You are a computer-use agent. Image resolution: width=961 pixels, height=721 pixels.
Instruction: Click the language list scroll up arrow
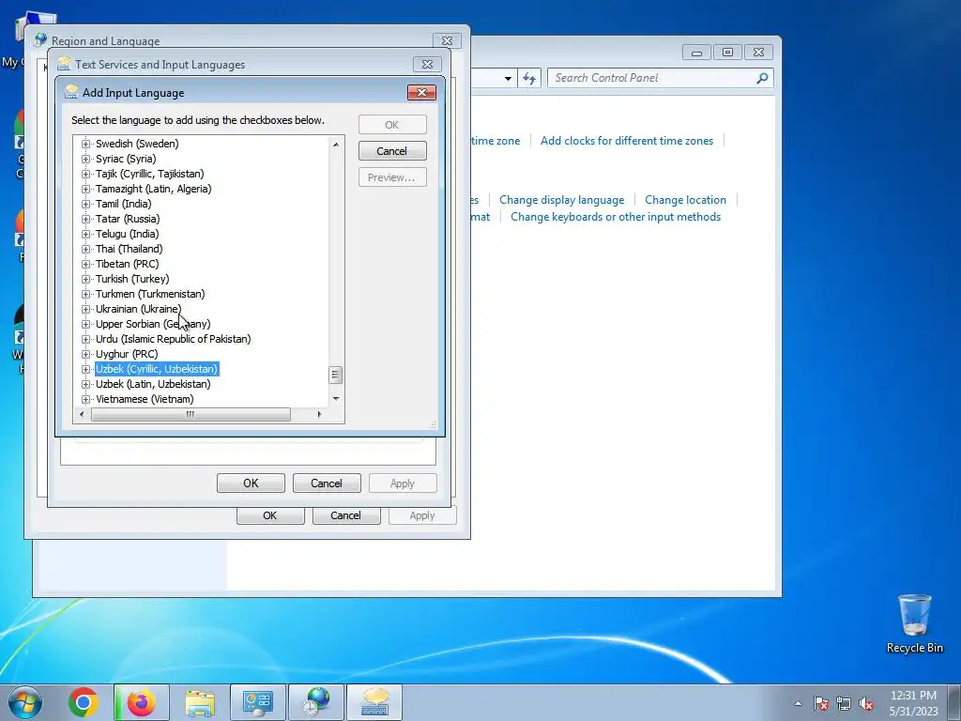(336, 145)
